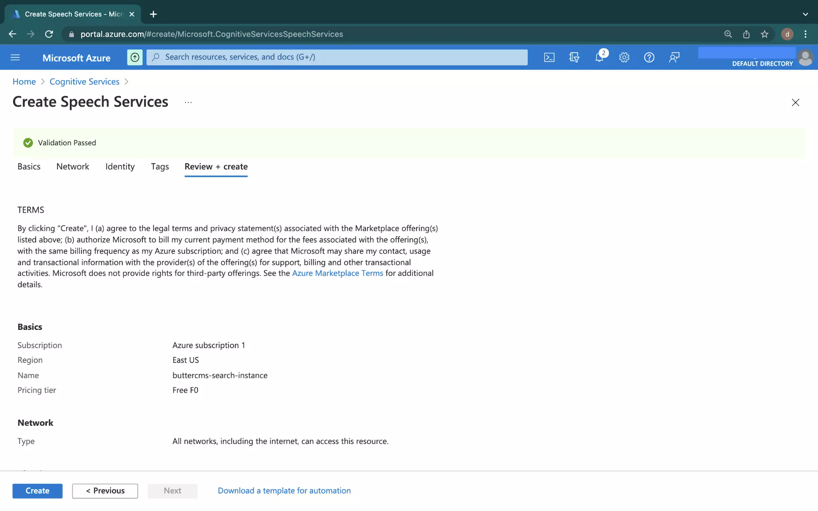The height and width of the screenshot is (511, 818).
Task: Click the user account avatar icon
Action: point(804,57)
